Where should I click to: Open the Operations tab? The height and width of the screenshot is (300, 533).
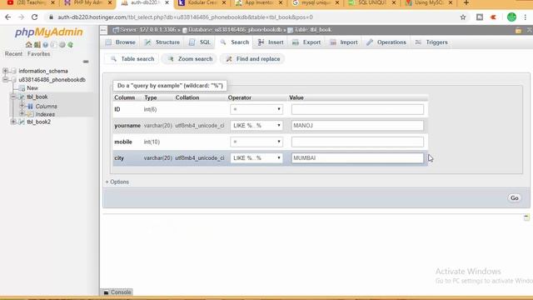coord(386,42)
